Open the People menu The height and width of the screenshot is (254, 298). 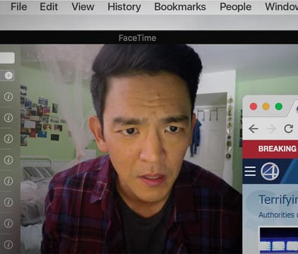(x=236, y=6)
